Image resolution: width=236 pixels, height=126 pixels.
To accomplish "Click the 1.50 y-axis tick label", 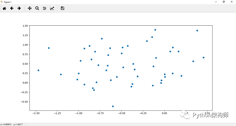I will (x=25, y=26).
